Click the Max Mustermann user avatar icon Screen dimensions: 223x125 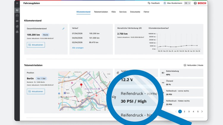point(165,3)
